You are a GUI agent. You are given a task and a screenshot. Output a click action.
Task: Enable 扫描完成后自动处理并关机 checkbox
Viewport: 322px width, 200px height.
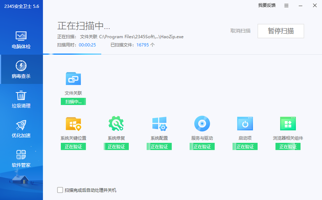[x=60, y=190]
